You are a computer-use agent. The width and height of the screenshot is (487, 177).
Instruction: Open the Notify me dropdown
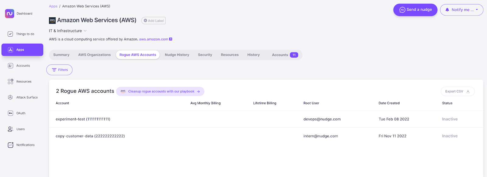coord(461,10)
